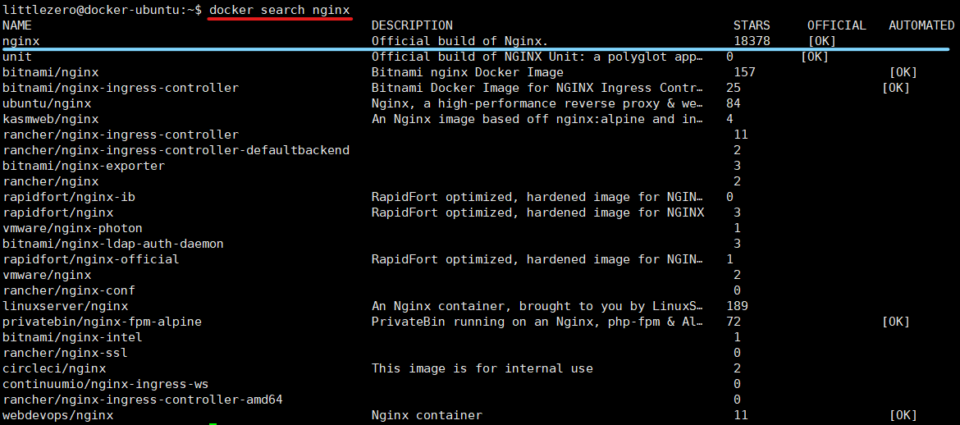
Task: Click automated [OK] in the bitnami/nginx-ingress-controller row
Action: click(896, 88)
